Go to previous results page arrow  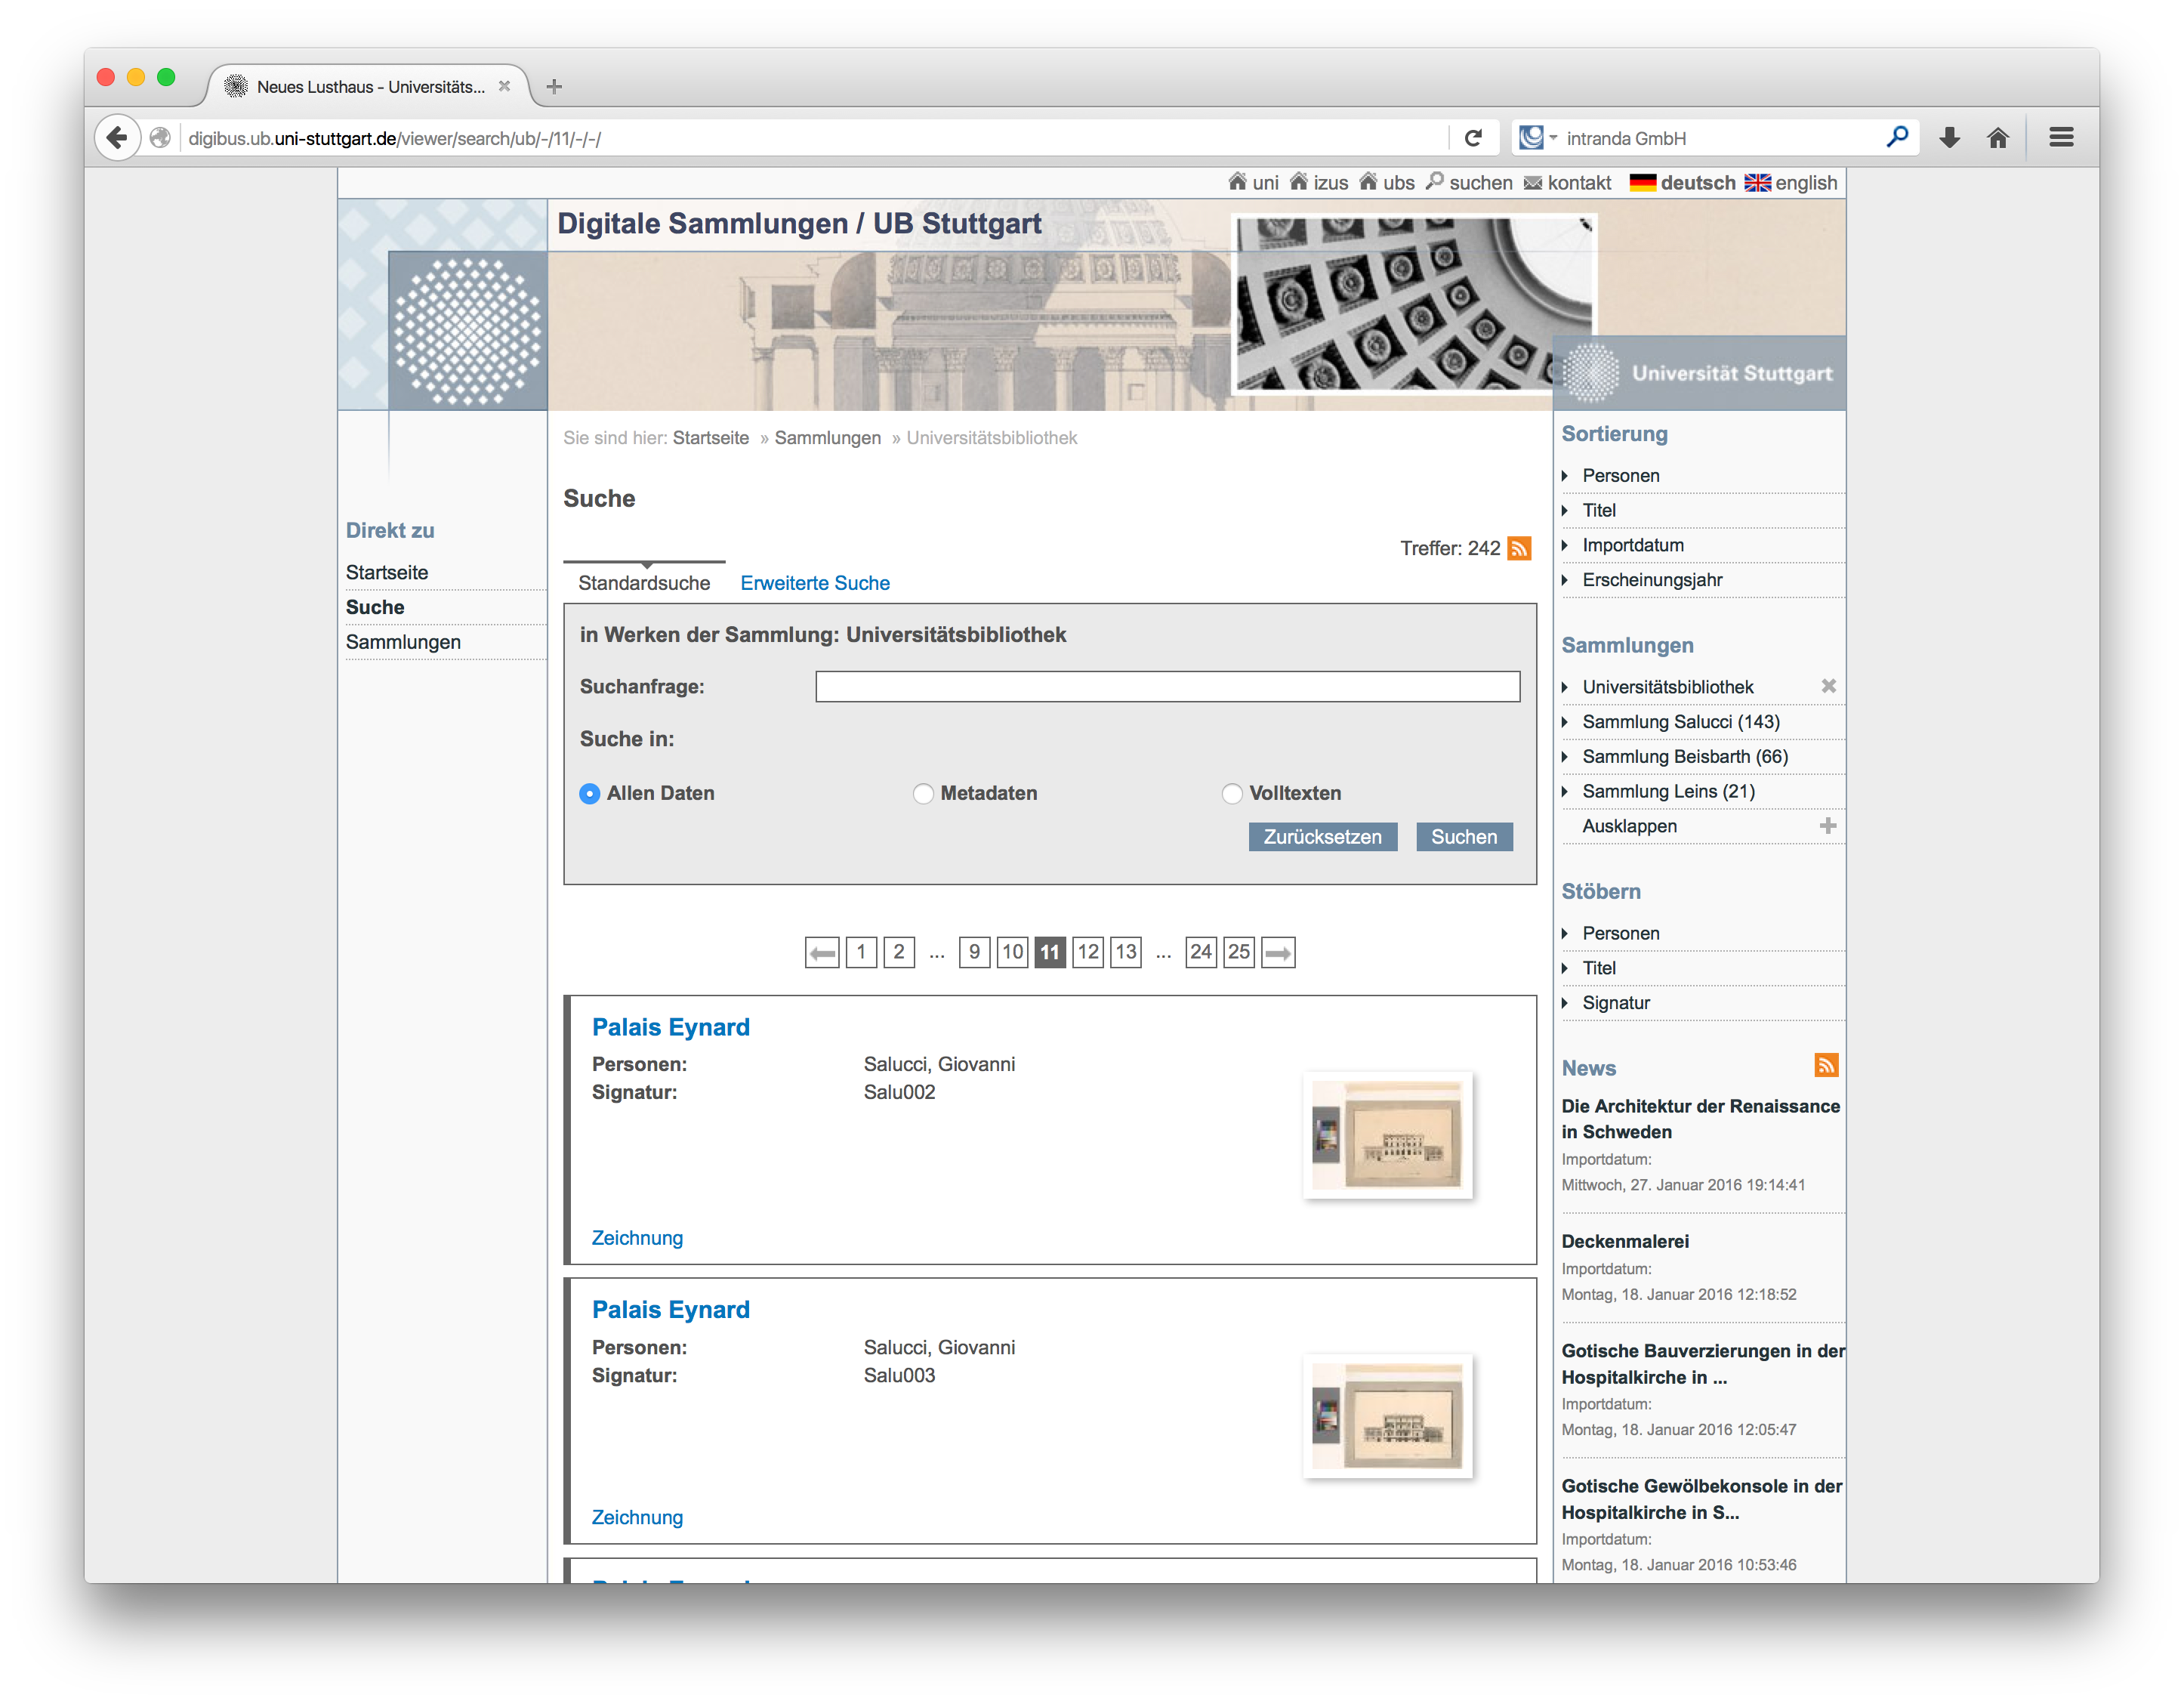tap(822, 952)
